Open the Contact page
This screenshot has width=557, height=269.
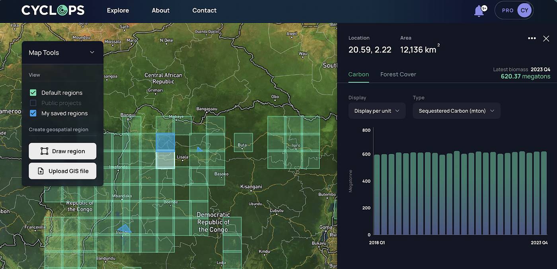point(204,10)
